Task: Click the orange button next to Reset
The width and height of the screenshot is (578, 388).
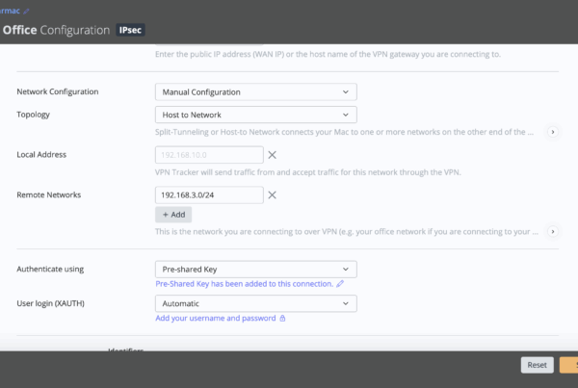Action: pyautogui.click(x=568, y=365)
